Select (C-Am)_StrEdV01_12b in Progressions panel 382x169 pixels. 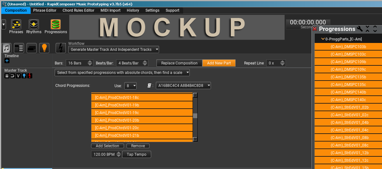coord(348,153)
